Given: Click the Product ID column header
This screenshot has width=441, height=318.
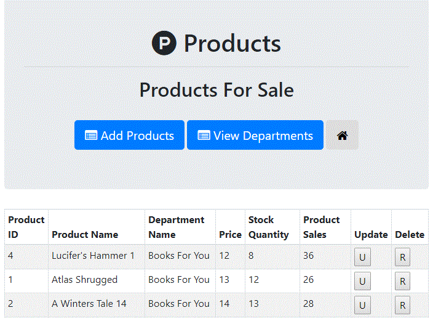Looking at the screenshot, I should (26, 227).
